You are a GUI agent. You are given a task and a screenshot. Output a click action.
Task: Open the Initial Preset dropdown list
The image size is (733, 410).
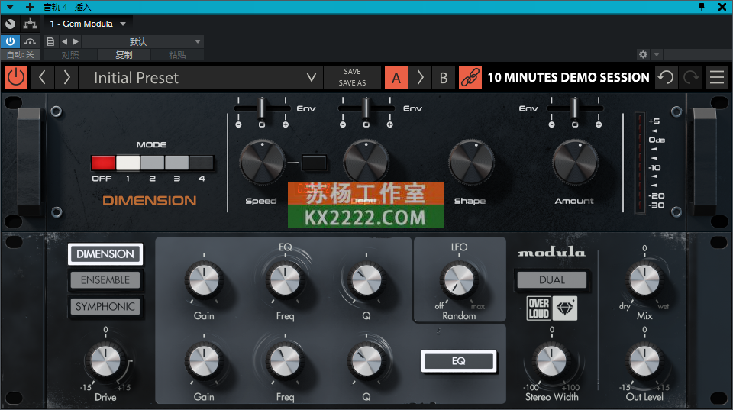coord(201,77)
